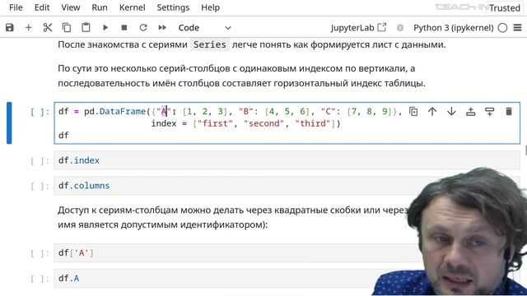Restart kernel and run all cells
The width and height of the screenshot is (527, 296).
click(x=162, y=27)
